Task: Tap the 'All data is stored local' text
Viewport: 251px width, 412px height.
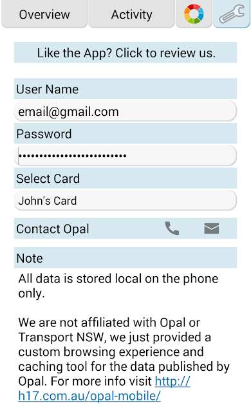Action: pyautogui.click(x=118, y=286)
